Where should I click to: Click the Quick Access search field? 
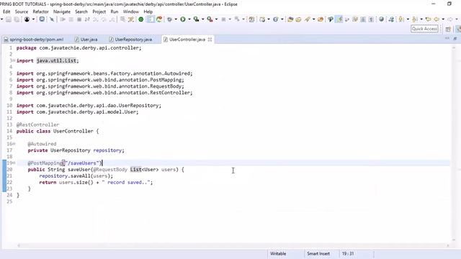424,29
